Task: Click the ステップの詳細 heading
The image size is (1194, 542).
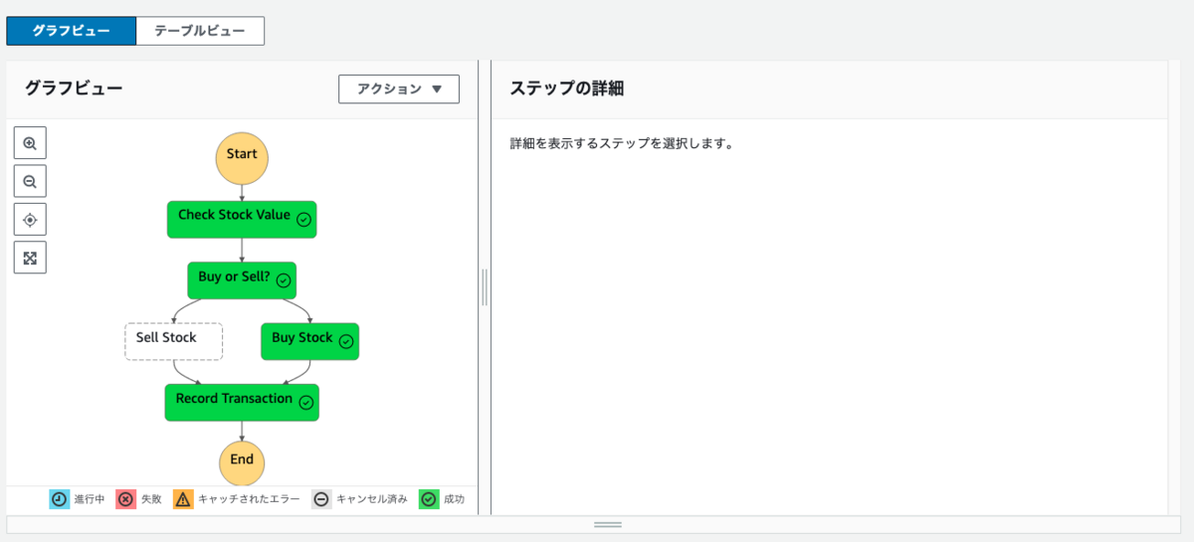Action: point(566,88)
